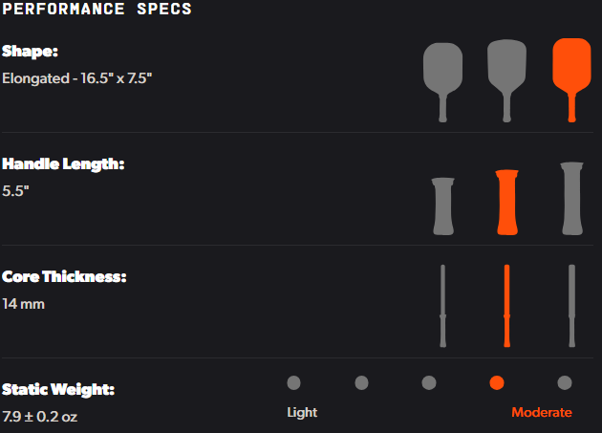
Task: Click the Core Thickness heading
Action: [x=64, y=276]
